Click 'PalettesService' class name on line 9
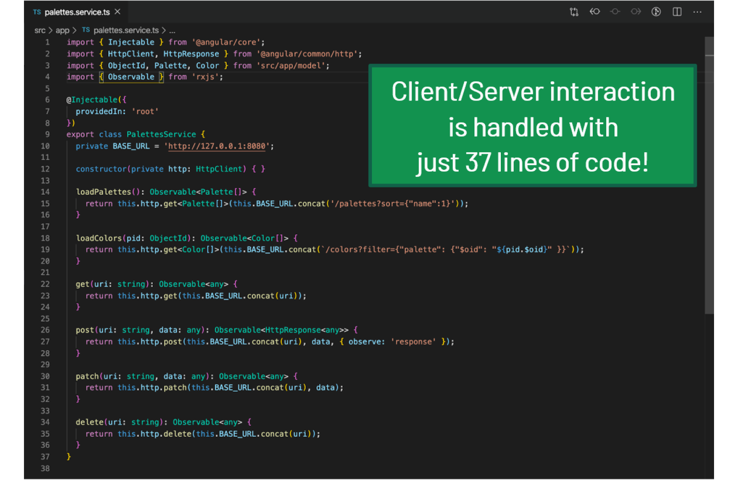738x480 pixels. [161, 135]
